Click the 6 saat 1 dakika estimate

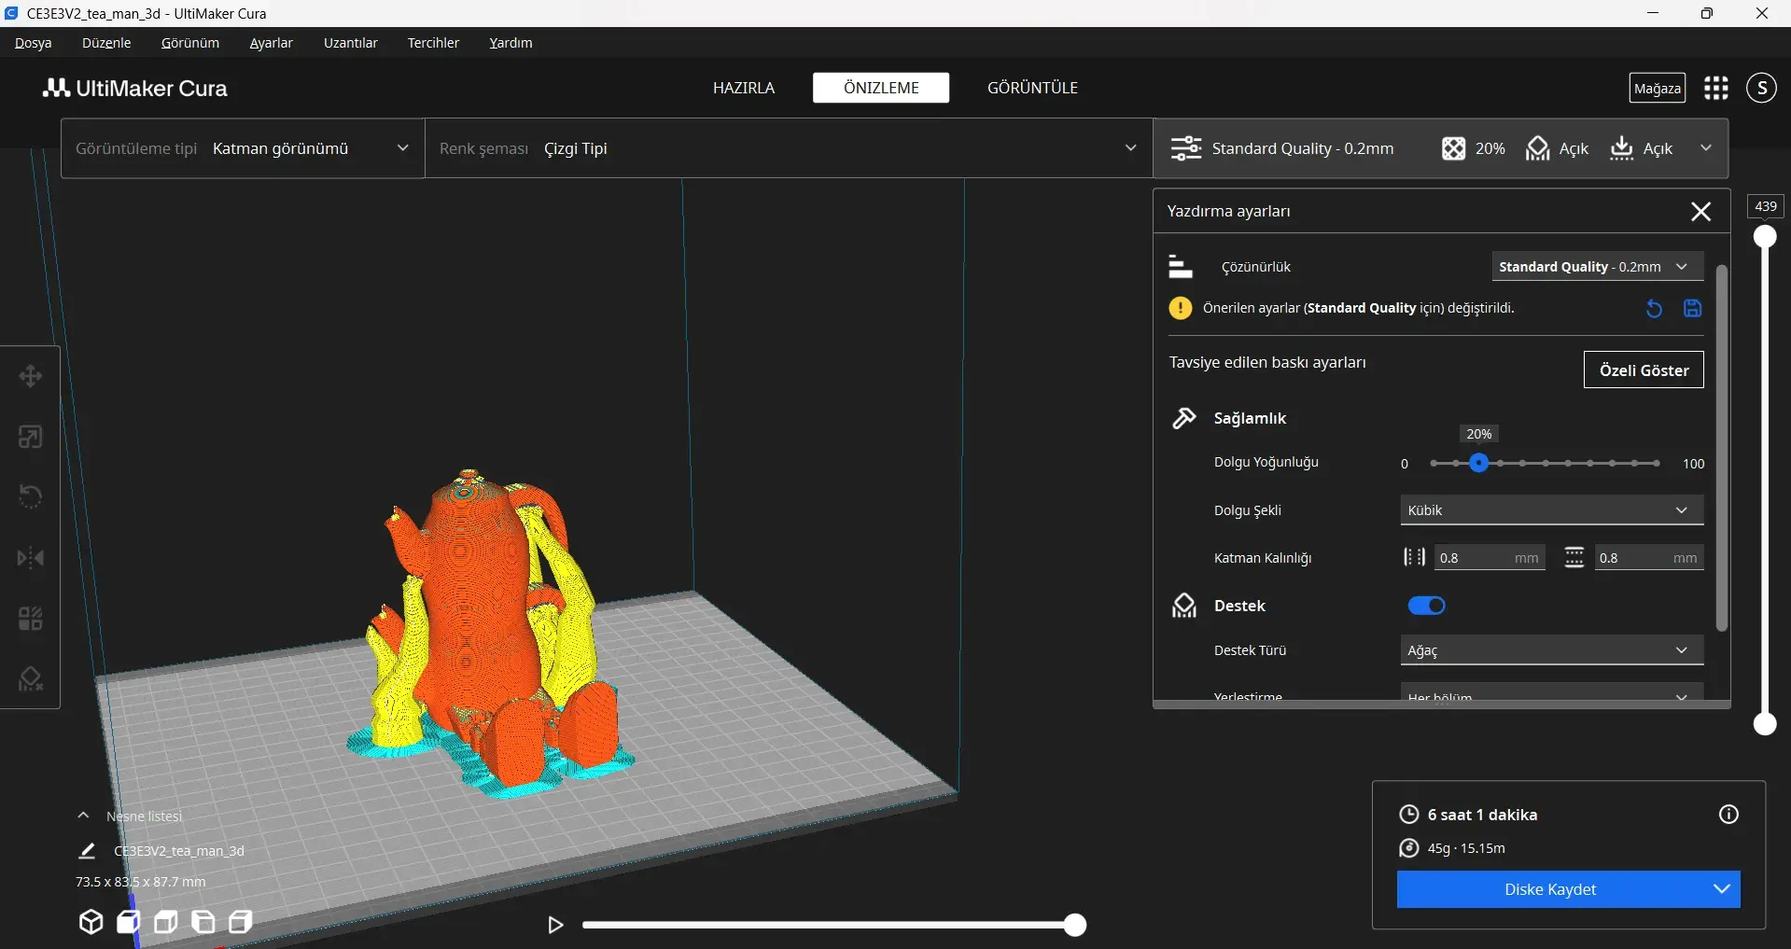1482,815
